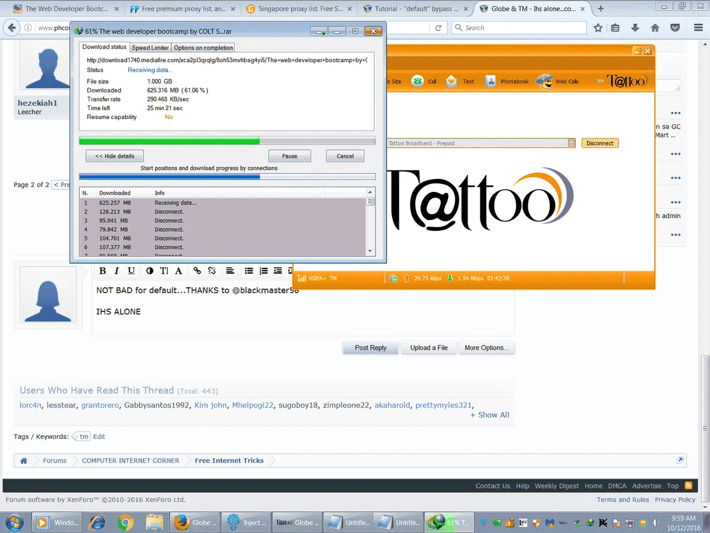
Task: Pause the download
Action: [290, 156]
